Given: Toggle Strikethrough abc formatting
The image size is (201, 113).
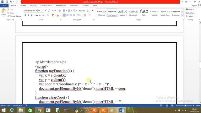Looking at the screenshot, I should click(x=37, y=15).
